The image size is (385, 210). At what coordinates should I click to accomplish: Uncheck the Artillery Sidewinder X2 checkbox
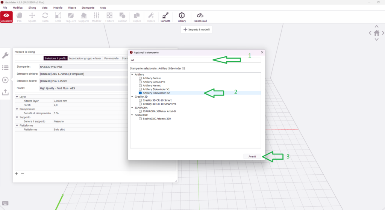pos(140,93)
